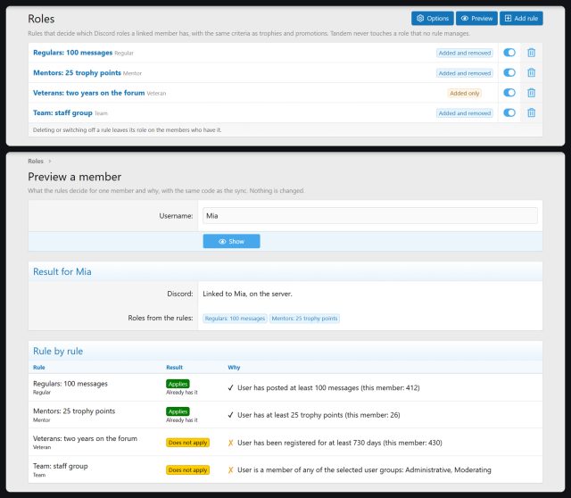The image size is (571, 498).
Task: Click the Mentors: 25 trophy points role tag
Action: click(x=304, y=319)
